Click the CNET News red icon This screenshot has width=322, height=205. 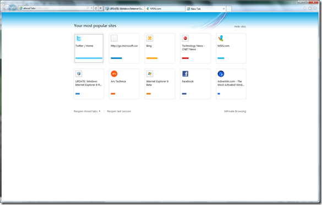click(185, 38)
